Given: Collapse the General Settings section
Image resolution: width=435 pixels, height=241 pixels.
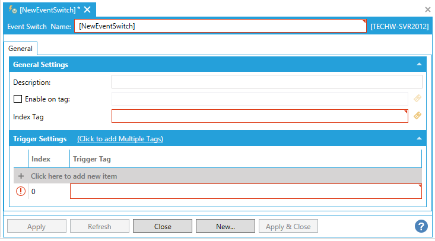Looking at the screenshot, I should 419,64.
